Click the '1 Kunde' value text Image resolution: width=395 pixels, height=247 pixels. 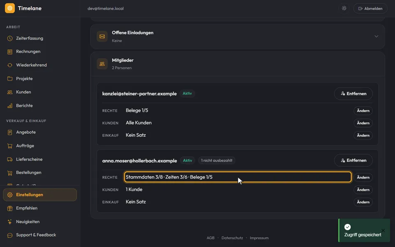[134, 189]
